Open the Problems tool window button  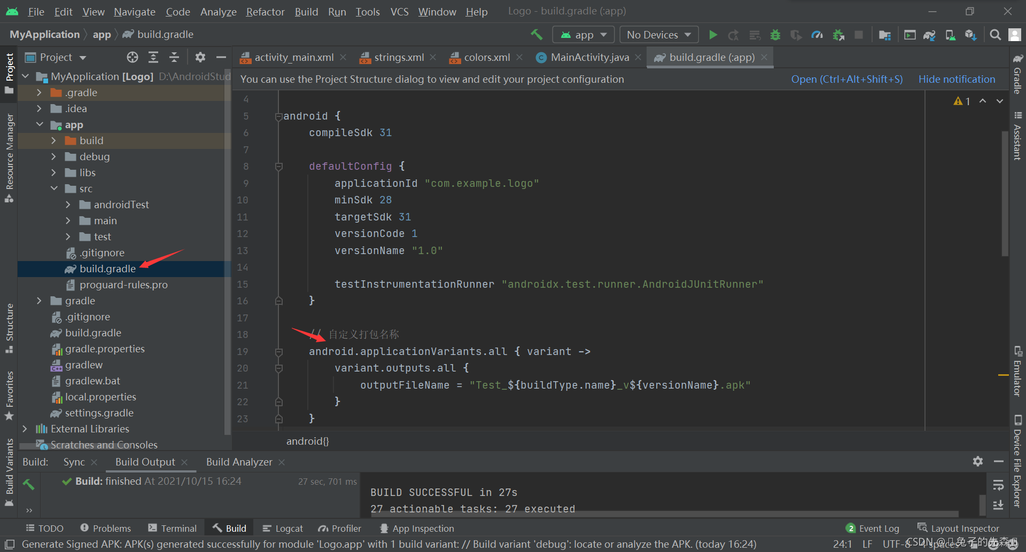point(105,528)
